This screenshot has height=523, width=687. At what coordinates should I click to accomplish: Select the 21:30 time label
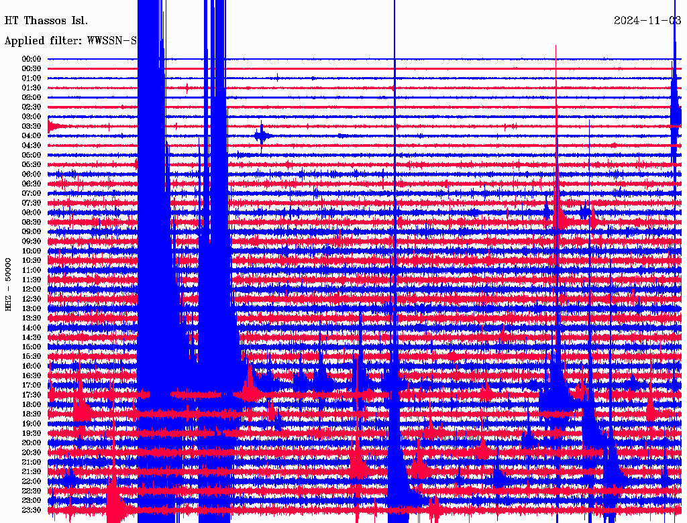pos(32,472)
